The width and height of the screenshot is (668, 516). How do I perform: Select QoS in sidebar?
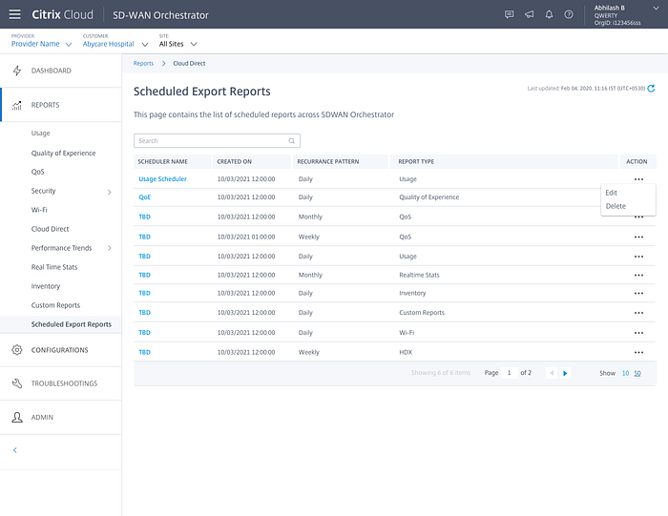37,172
